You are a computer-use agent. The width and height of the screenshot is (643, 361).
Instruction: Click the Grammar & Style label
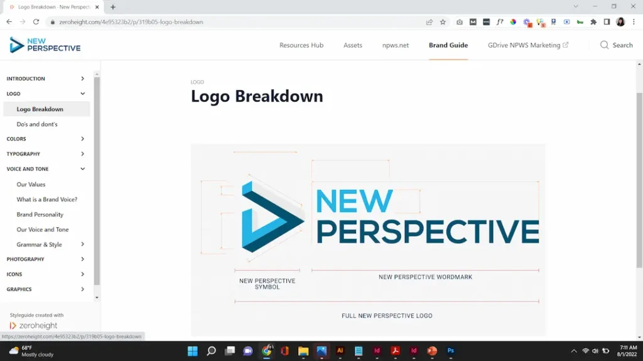tap(40, 244)
